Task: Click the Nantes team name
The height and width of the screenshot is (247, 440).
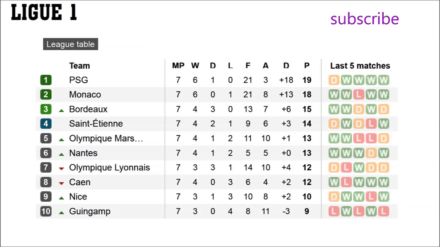Action: pyautogui.click(x=83, y=153)
